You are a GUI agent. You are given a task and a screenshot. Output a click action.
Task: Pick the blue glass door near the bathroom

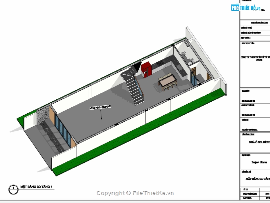pyautogui.click(x=194, y=79)
